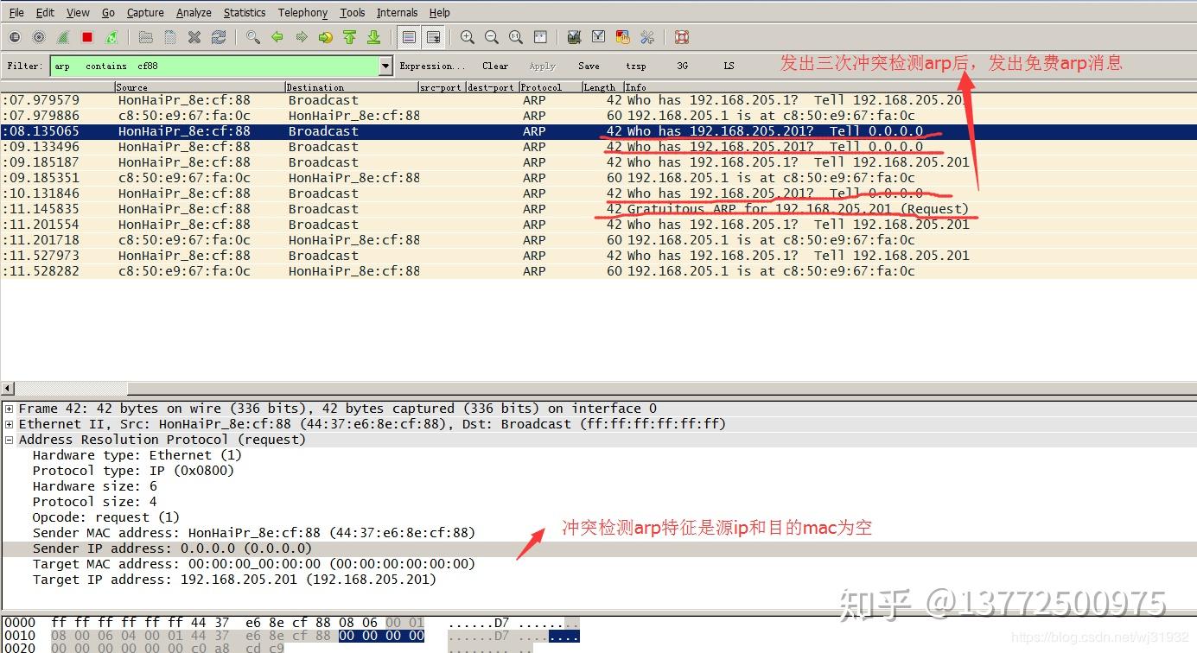
Task: Restart the running capture
Action: click(x=112, y=37)
